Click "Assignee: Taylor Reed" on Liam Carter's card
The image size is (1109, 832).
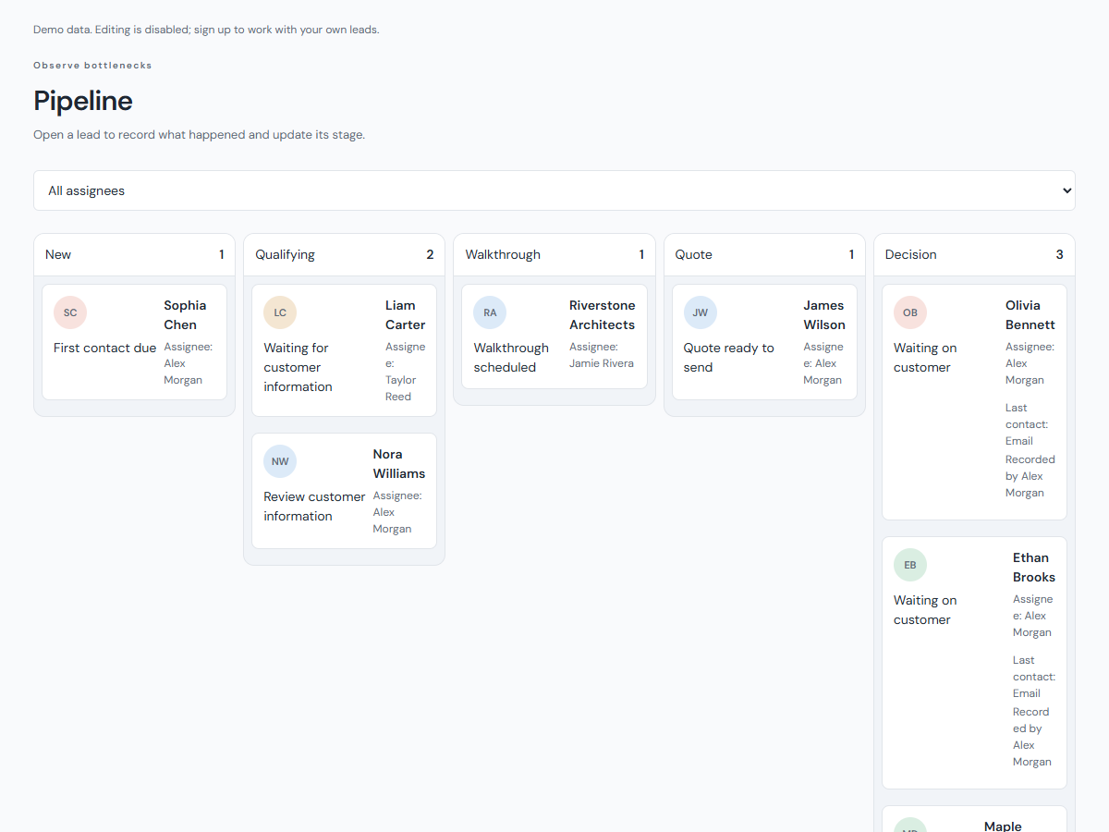[x=406, y=372]
